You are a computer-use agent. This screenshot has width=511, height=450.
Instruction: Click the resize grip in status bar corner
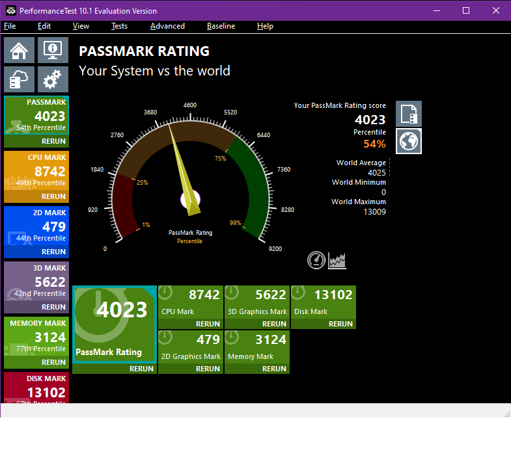tap(506, 414)
